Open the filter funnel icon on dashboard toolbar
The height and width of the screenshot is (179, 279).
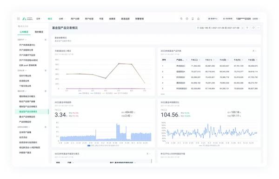tap(247, 28)
